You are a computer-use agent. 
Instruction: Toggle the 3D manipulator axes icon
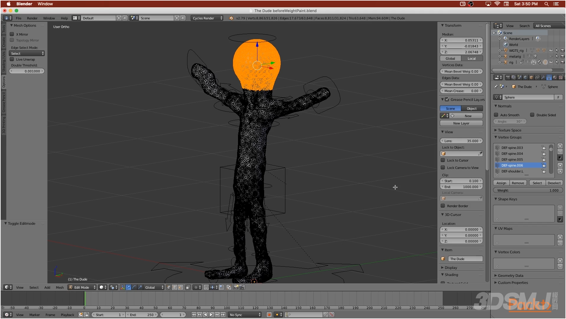122,288
